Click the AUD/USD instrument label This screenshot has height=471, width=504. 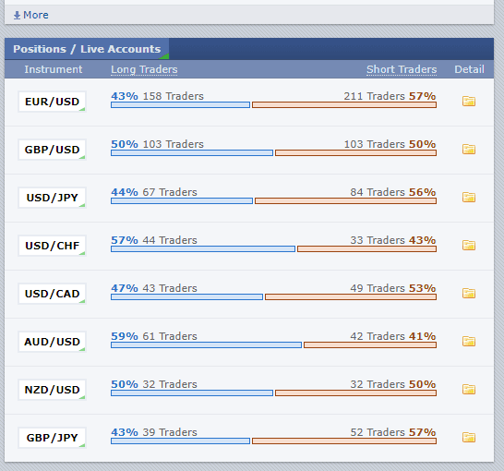pyautogui.click(x=52, y=342)
